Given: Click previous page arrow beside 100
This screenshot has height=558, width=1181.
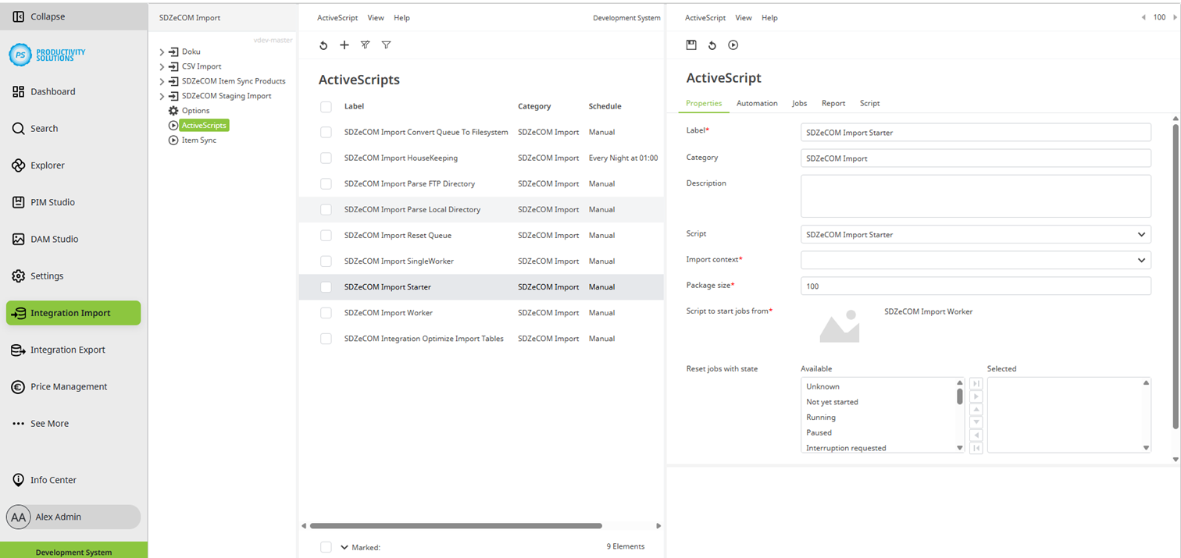Looking at the screenshot, I should point(1144,17).
